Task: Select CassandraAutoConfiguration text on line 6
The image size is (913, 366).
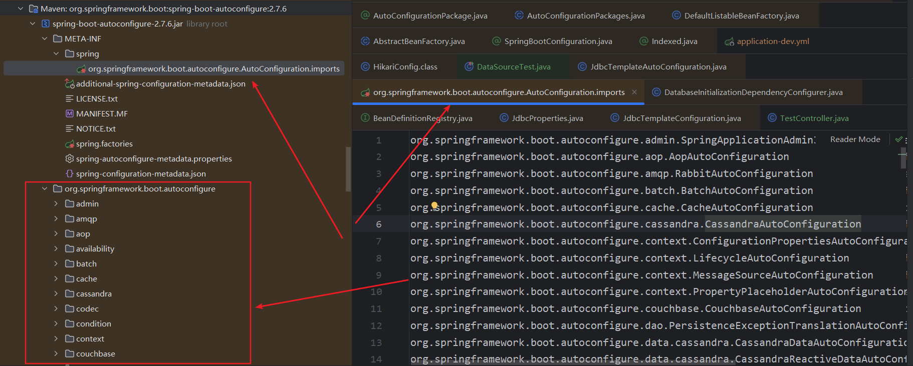Action: pyautogui.click(x=783, y=224)
